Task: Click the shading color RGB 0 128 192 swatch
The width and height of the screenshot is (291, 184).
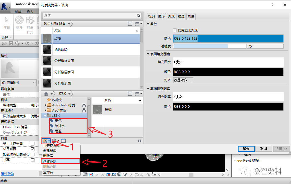Action: coord(228,39)
